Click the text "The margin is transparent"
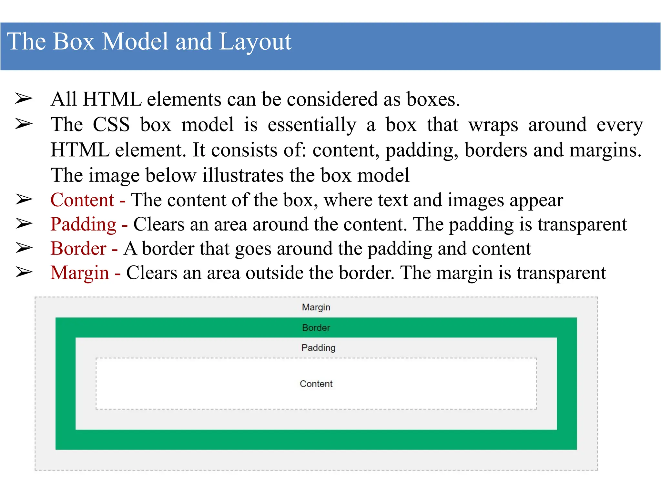Viewport: 661px width, 496px height. 503,273
